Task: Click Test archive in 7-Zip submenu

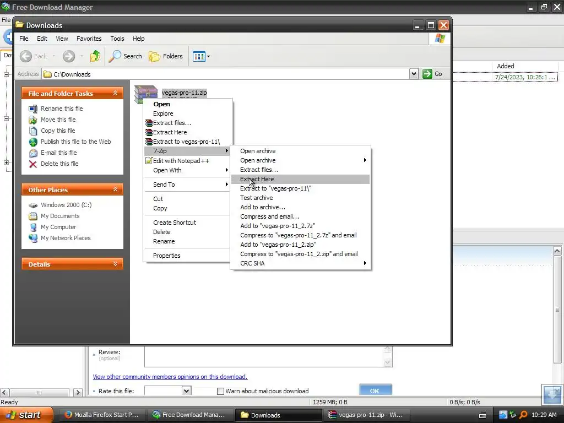Action: click(x=300, y=198)
